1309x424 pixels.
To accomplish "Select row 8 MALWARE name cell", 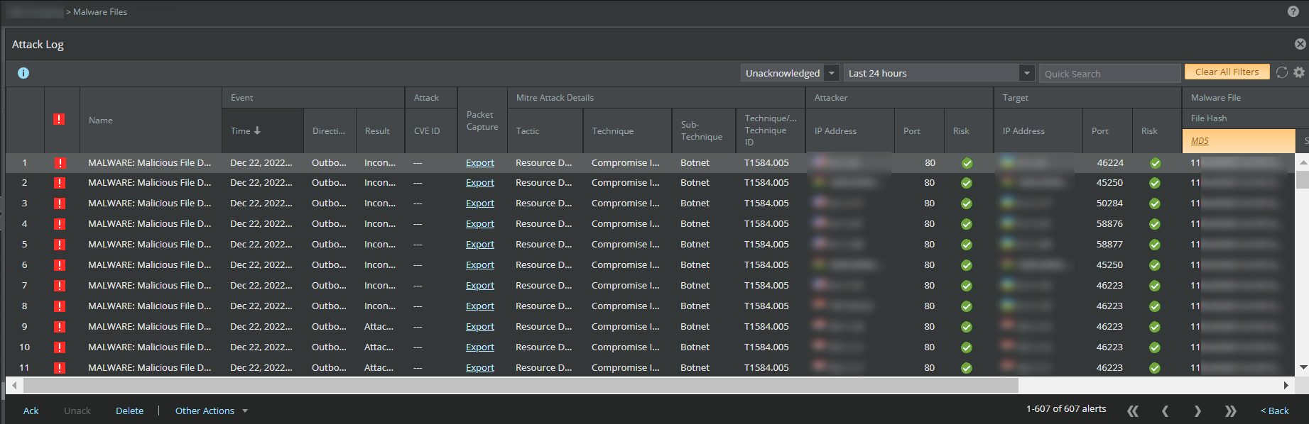I will pos(149,306).
